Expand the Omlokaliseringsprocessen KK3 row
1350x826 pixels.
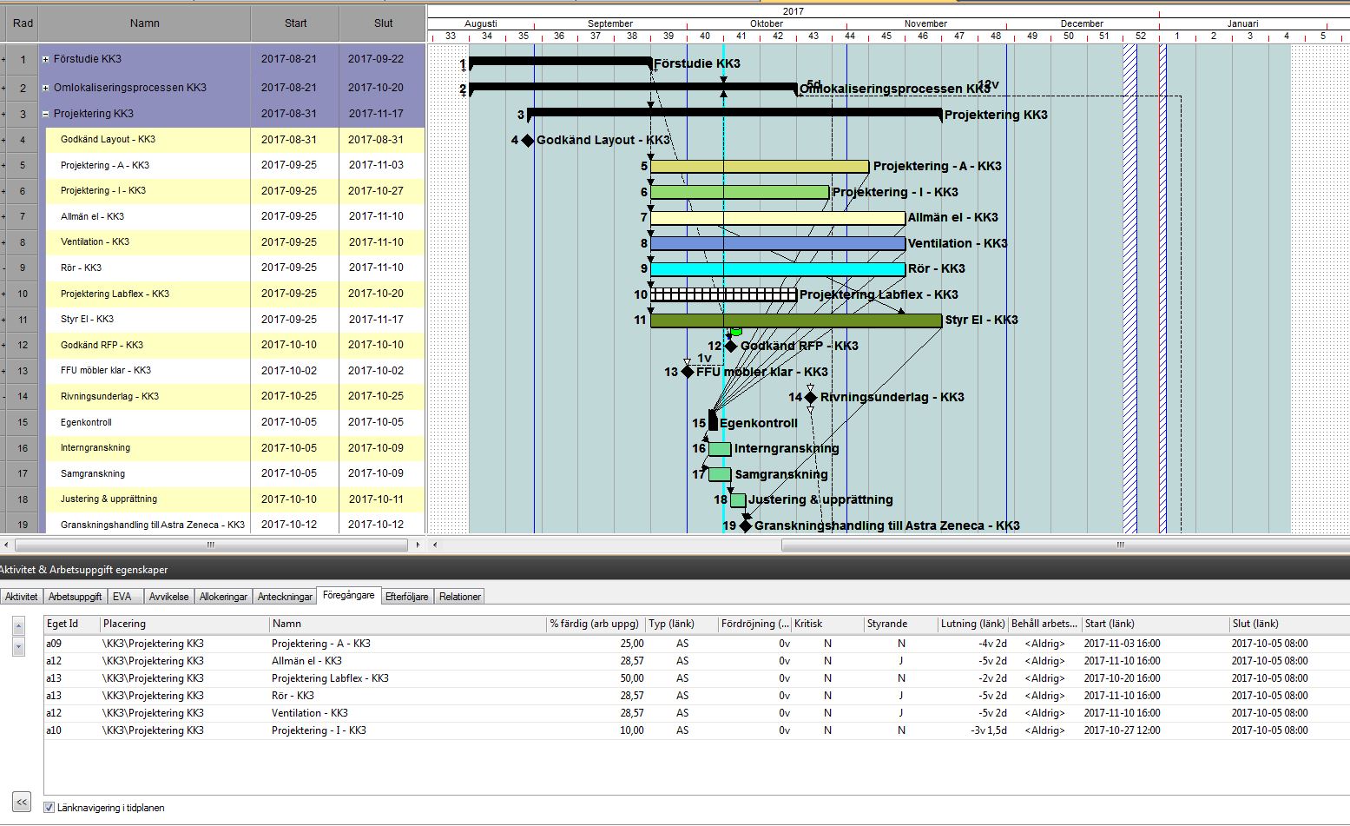46,88
